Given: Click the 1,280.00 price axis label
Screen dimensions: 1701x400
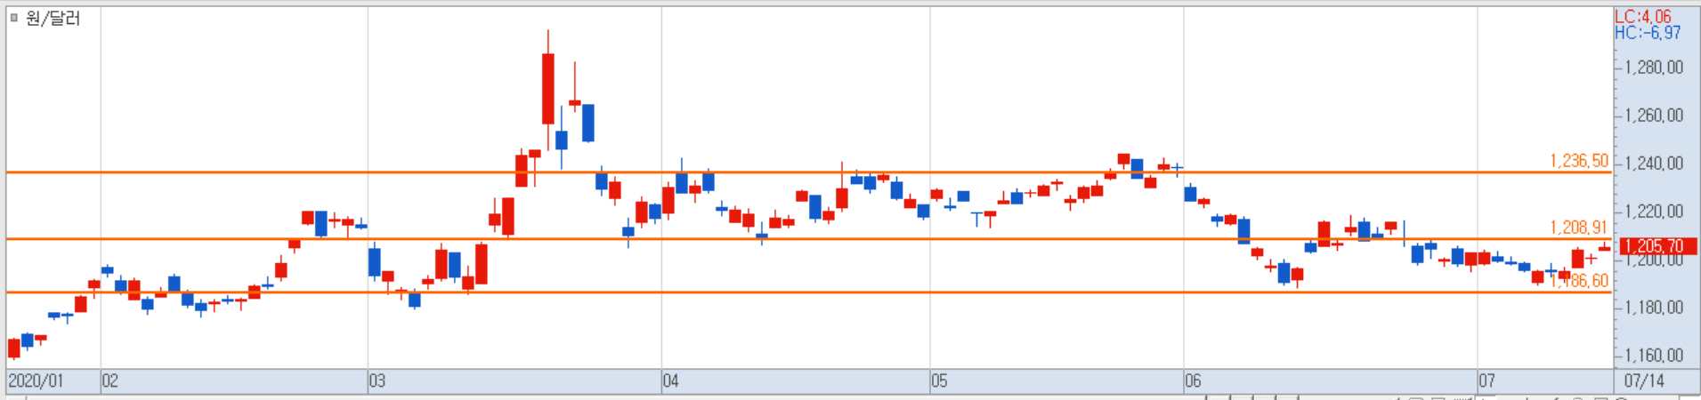Looking at the screenshot, I should (x=1654, y=68).
